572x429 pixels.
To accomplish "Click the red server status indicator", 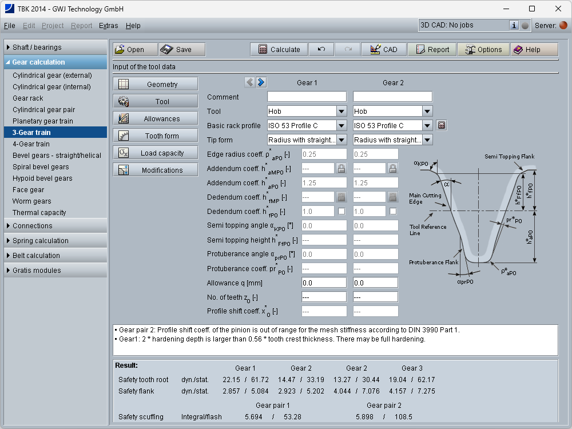I will point(563,25).
